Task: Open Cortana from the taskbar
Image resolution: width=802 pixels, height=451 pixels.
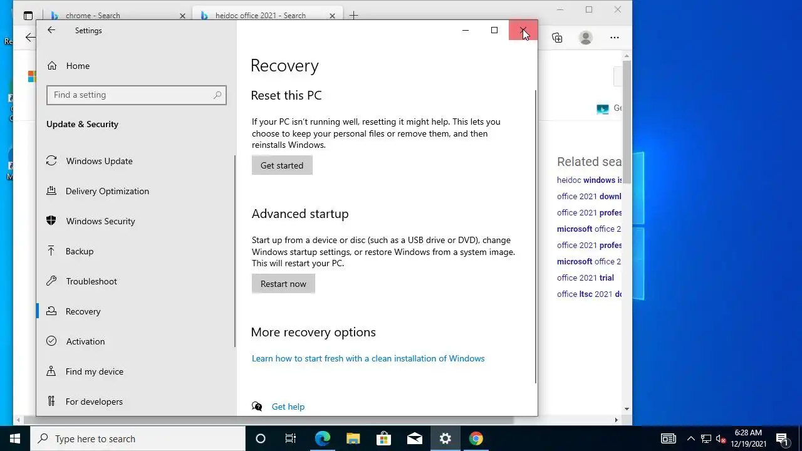Action: click(261, 438)
